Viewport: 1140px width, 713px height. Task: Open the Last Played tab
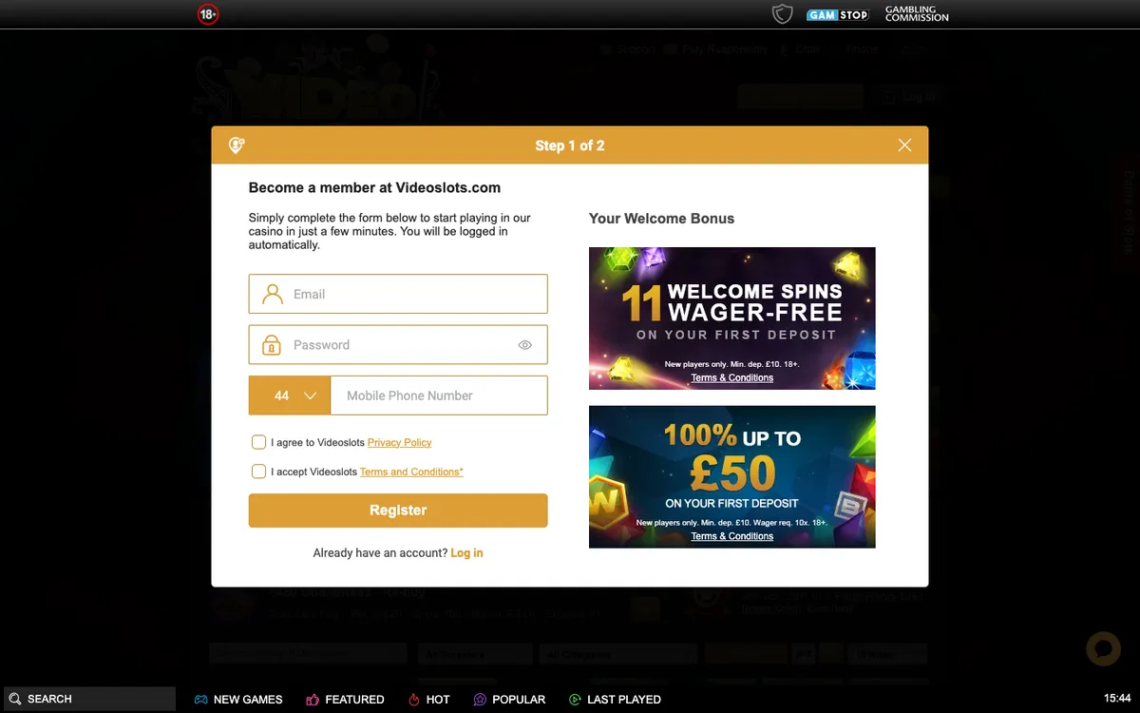(x=615, y=700)
